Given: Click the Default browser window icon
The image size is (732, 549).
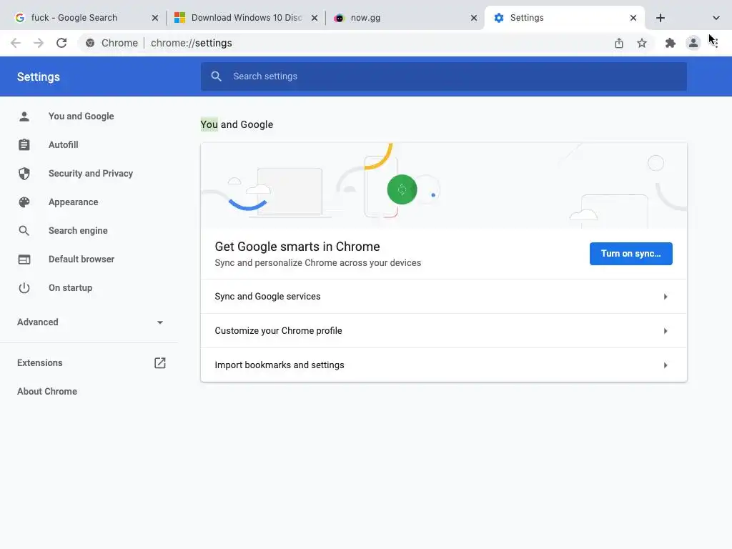Looking at the screenshot, I should coord(24,259).
